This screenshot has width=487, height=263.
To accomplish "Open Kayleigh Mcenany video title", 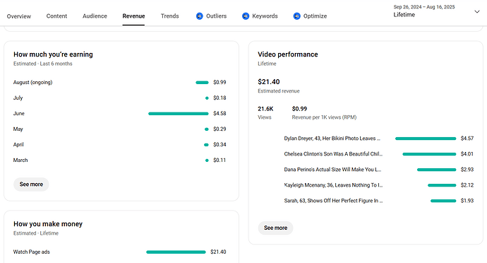I will coord(333,185).
